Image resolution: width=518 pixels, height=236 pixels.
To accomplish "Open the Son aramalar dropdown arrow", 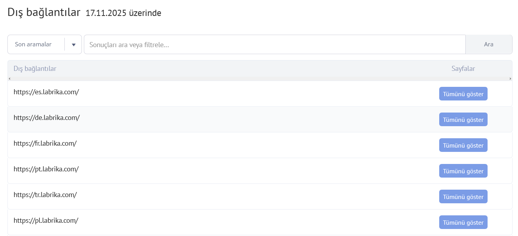I will tap(73, 44).
